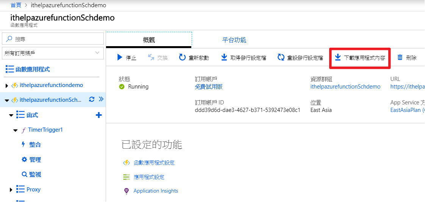This screenshot has width=425, height=202.
Task: Click the 整合 lightning bolt icon
Action: click(23, 145)
